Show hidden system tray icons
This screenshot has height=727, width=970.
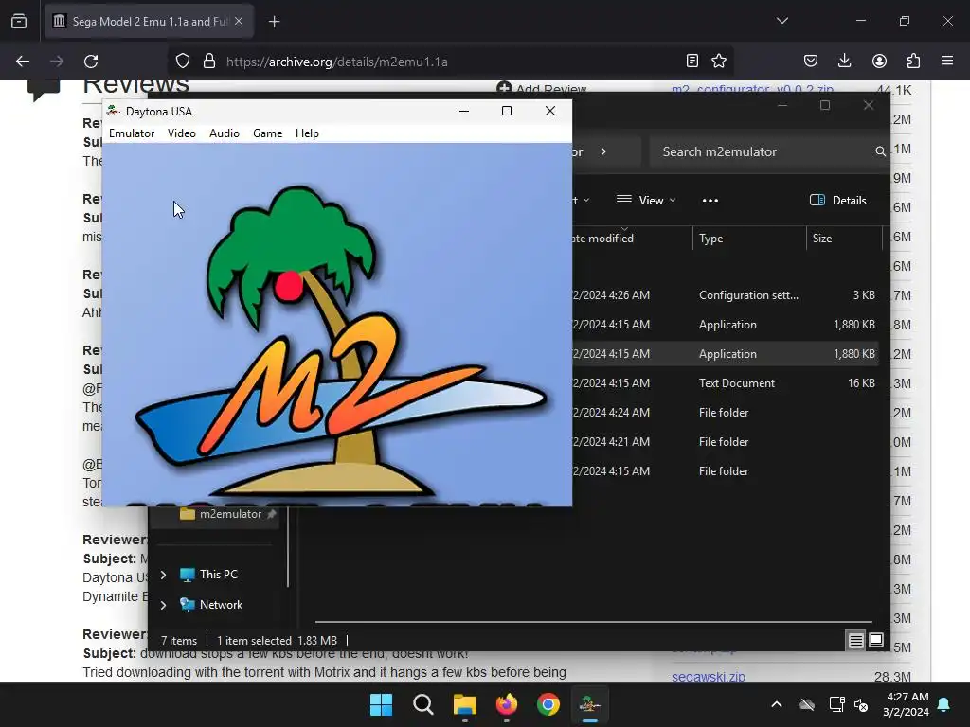[x=777, y=704]
